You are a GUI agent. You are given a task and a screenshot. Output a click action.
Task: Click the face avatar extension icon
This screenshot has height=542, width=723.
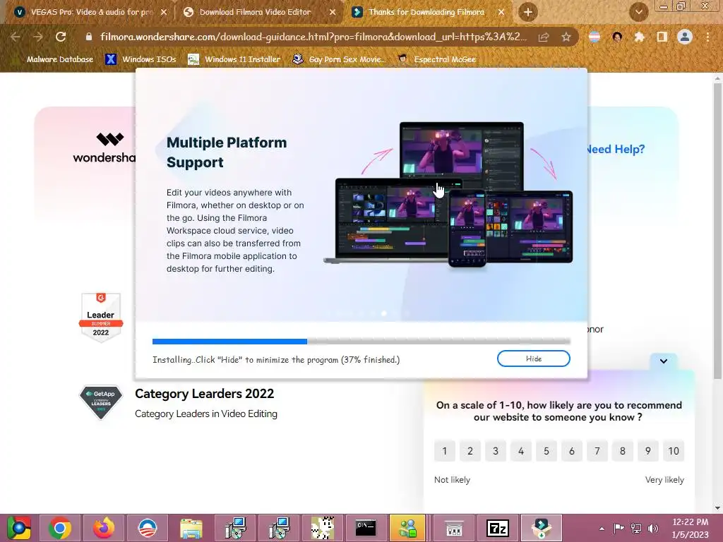(617, 37)
